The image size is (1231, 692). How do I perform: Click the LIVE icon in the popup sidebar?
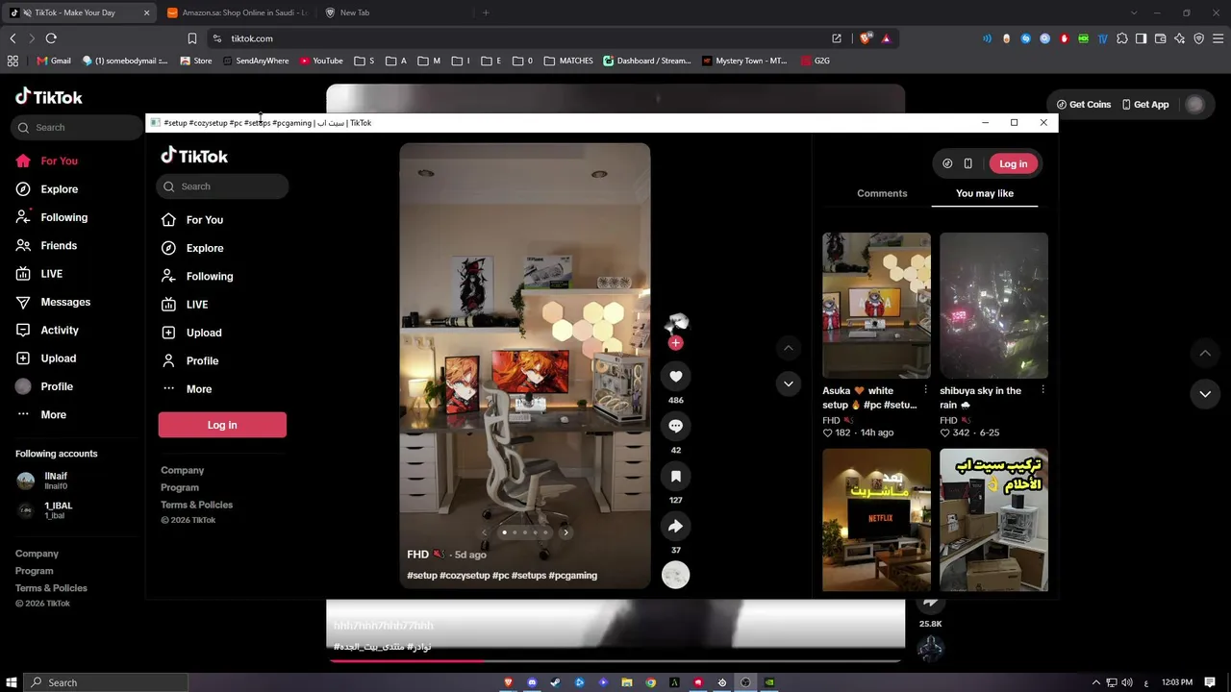(x=168, y=305)
